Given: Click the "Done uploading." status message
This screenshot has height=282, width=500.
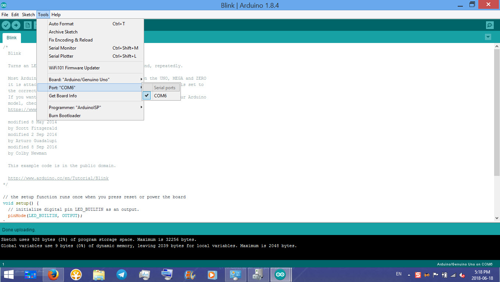Looking at the screenshot, I should tap(19, 230).
